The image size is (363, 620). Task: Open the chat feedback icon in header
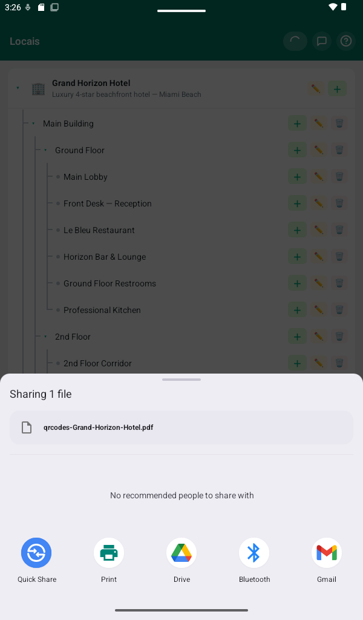click(321, 41)
